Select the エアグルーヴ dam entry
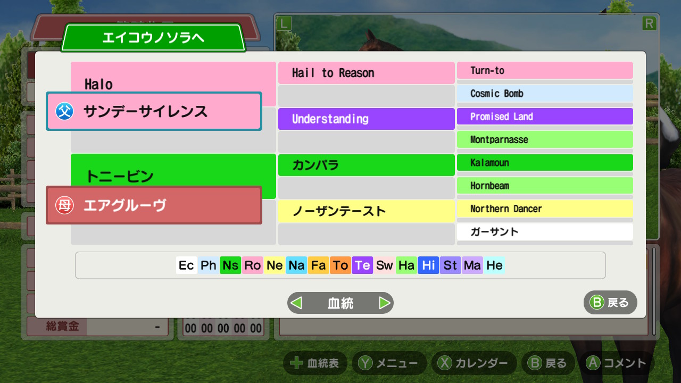Image resolution: width=681 pixels, height=383 pixels. (154, 205)
